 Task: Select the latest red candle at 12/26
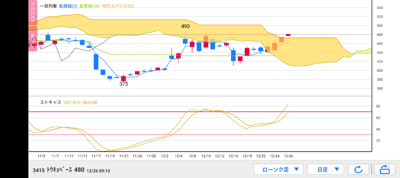click(288, 35)
